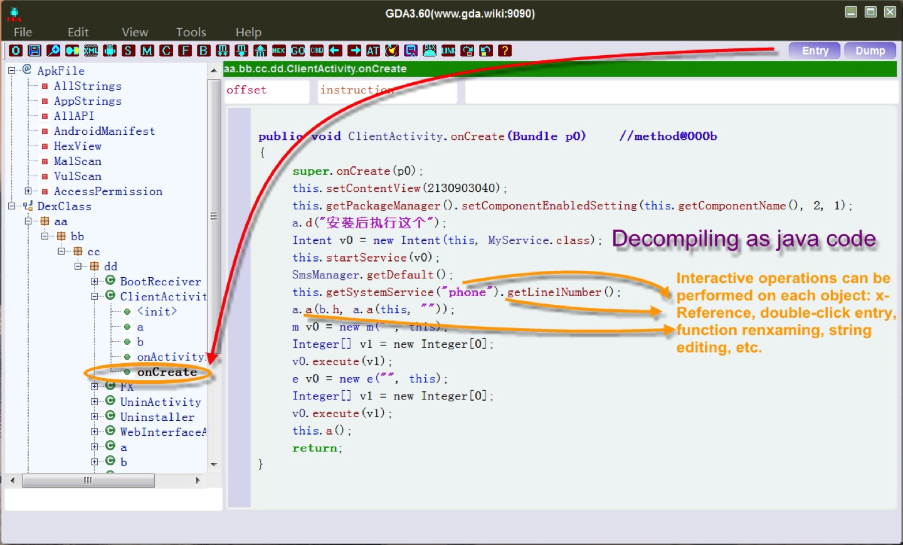Click the AT toolbar icon
903x545 pixels.
[373, 51]
